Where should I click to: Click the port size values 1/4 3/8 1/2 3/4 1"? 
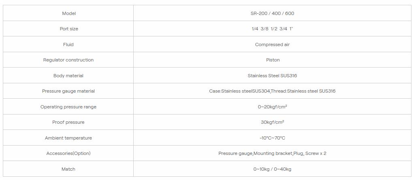(x=272, y=29)
